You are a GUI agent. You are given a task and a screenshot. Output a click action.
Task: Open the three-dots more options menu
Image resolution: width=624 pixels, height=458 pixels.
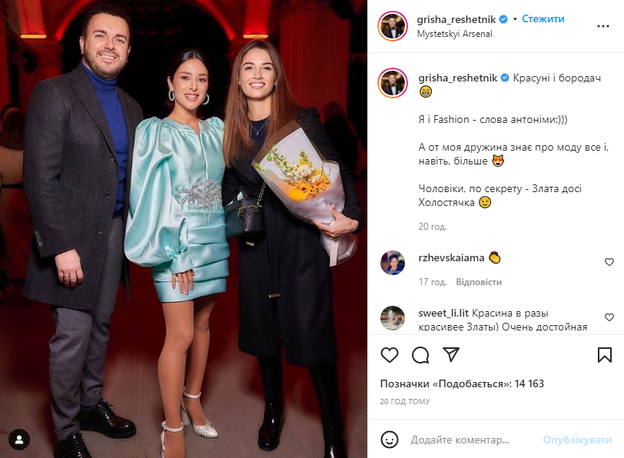pyautogui.click(x=603, y=26)
